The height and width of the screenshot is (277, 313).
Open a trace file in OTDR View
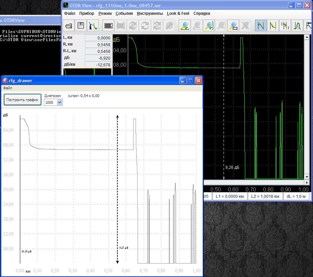click(68, 26)
